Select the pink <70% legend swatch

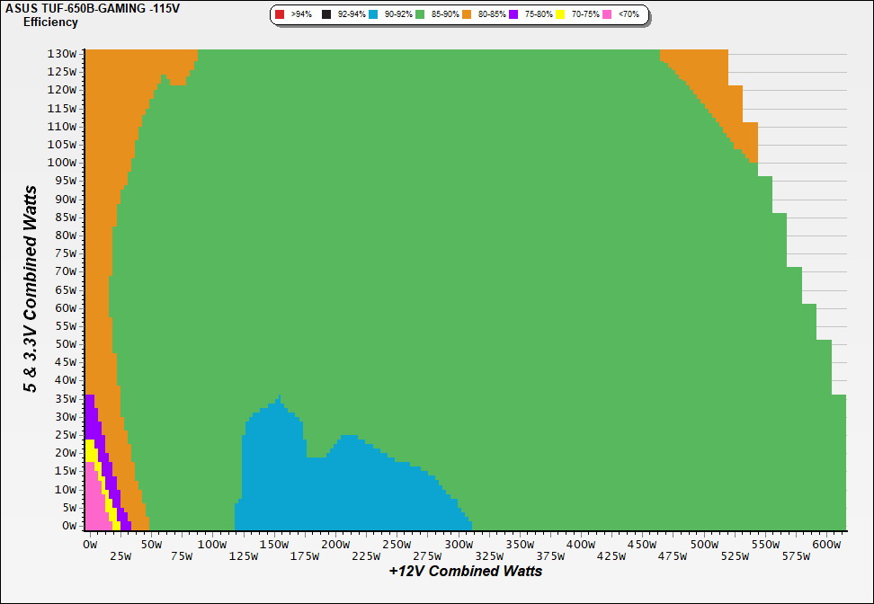pos(607,15)
